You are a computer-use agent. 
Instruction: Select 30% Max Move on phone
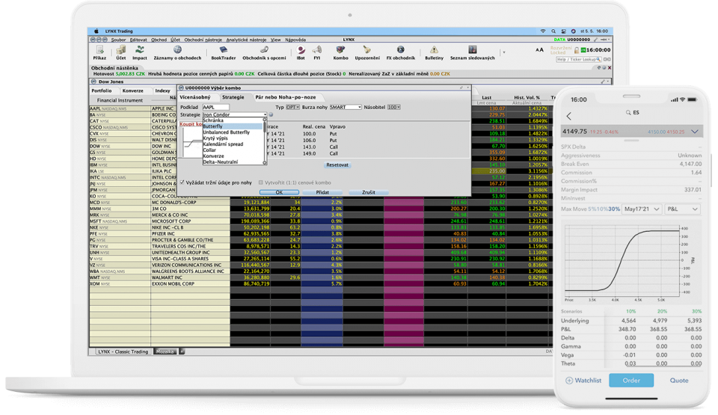coord(613,209)
